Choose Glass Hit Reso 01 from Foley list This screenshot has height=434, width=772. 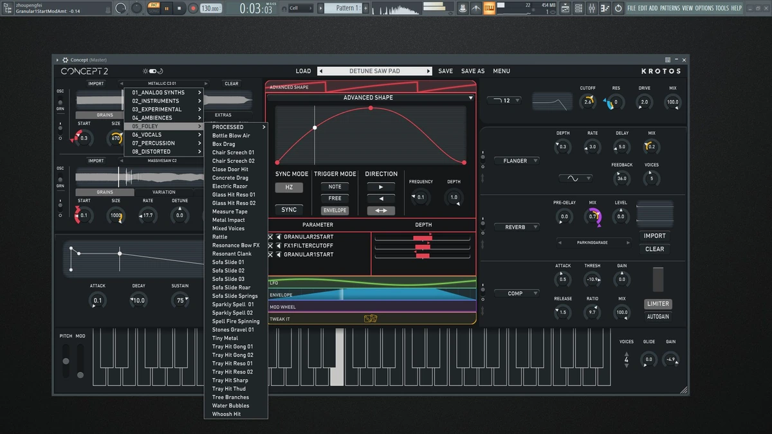pyautogui.click(x=234, y=195)
